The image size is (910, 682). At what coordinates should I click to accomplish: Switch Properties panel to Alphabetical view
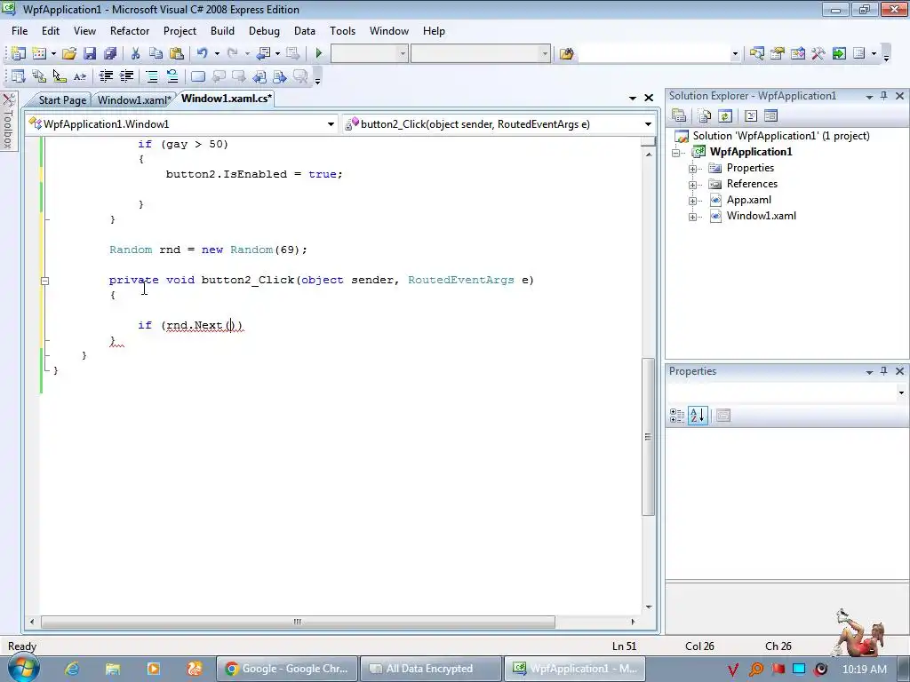coord(698,416)
